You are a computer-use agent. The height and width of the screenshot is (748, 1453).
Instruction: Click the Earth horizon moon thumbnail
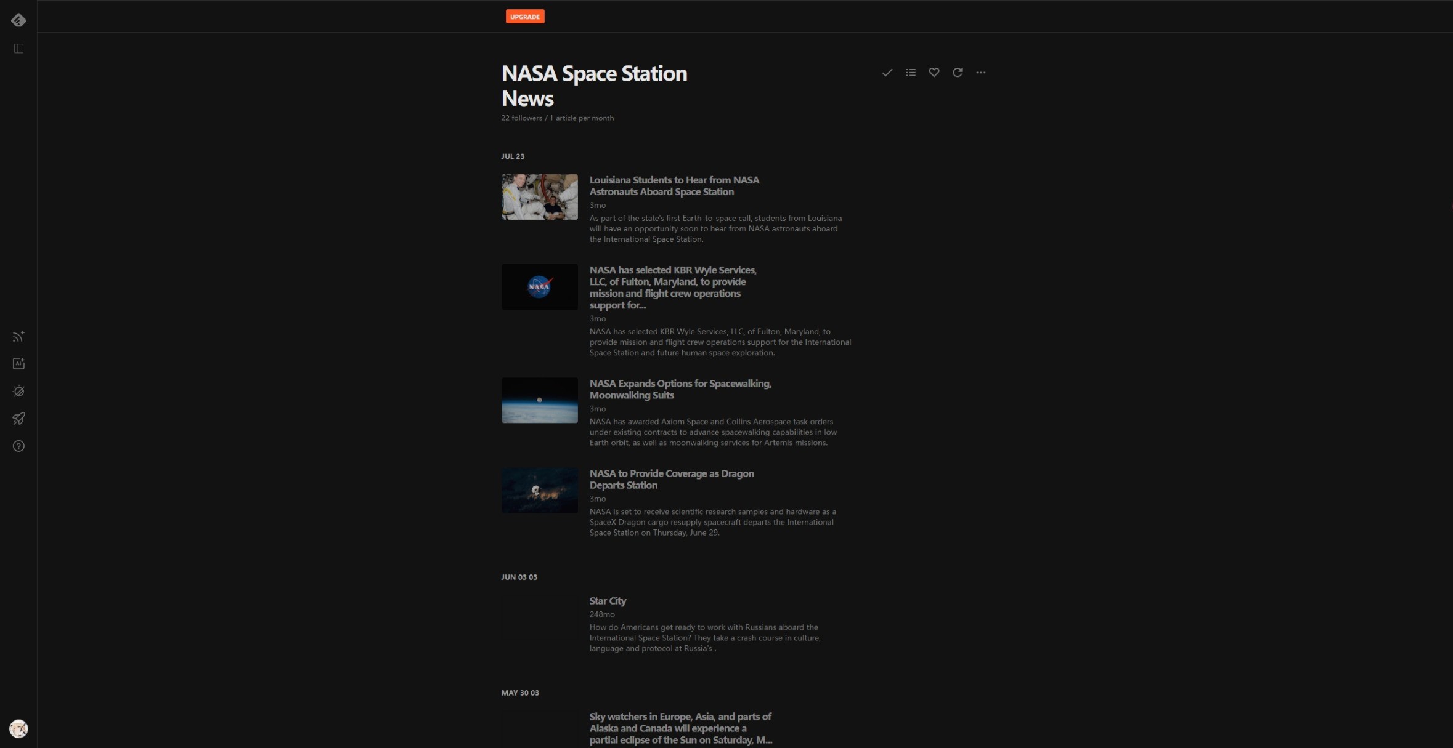[x=540, y=400]
